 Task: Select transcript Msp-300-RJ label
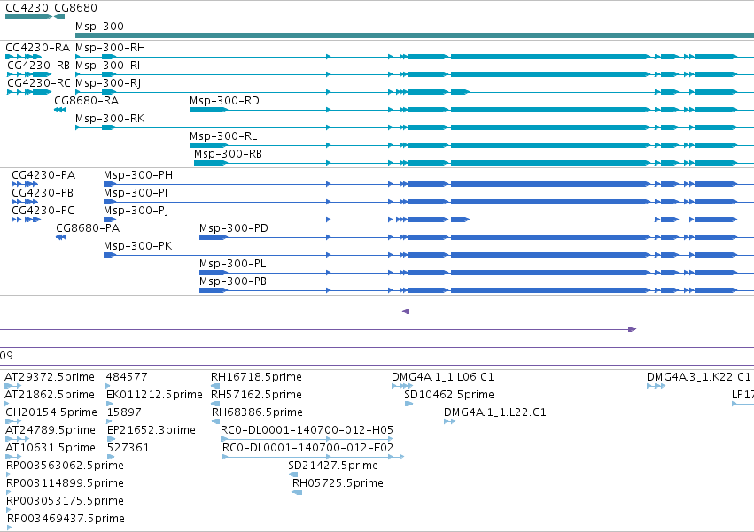tap(108, 83)
